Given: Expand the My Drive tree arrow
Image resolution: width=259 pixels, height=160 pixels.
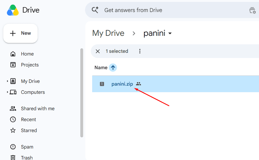Looking at the screenshot, I should pyautogui.click(x=7, y=81).
